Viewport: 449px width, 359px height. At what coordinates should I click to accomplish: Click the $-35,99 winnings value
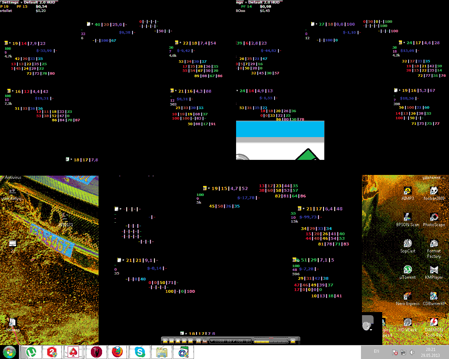44,50
